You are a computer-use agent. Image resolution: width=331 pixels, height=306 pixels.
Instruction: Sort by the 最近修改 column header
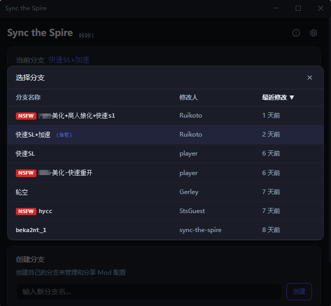pyautogui.click(x=278, y=97)
